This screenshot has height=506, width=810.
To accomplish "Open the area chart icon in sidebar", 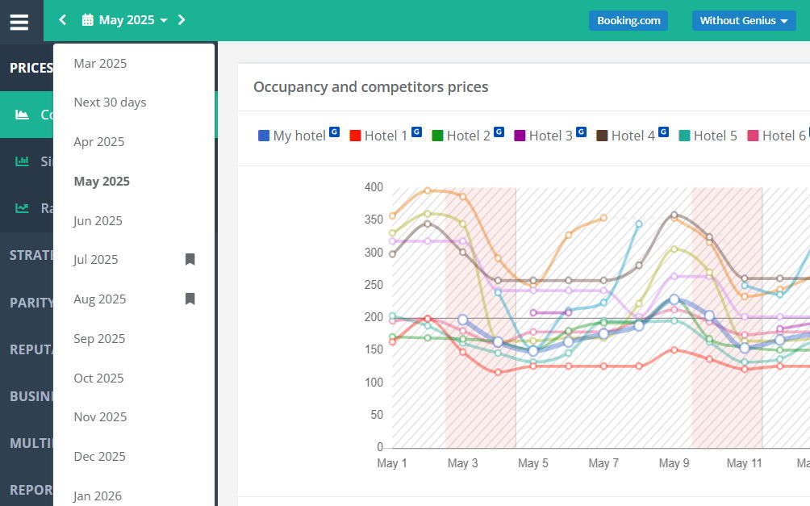I will tap(22, 115).
